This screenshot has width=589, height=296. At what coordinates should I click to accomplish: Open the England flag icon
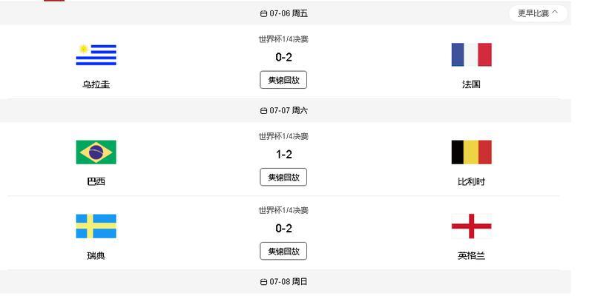coord(472,226)
